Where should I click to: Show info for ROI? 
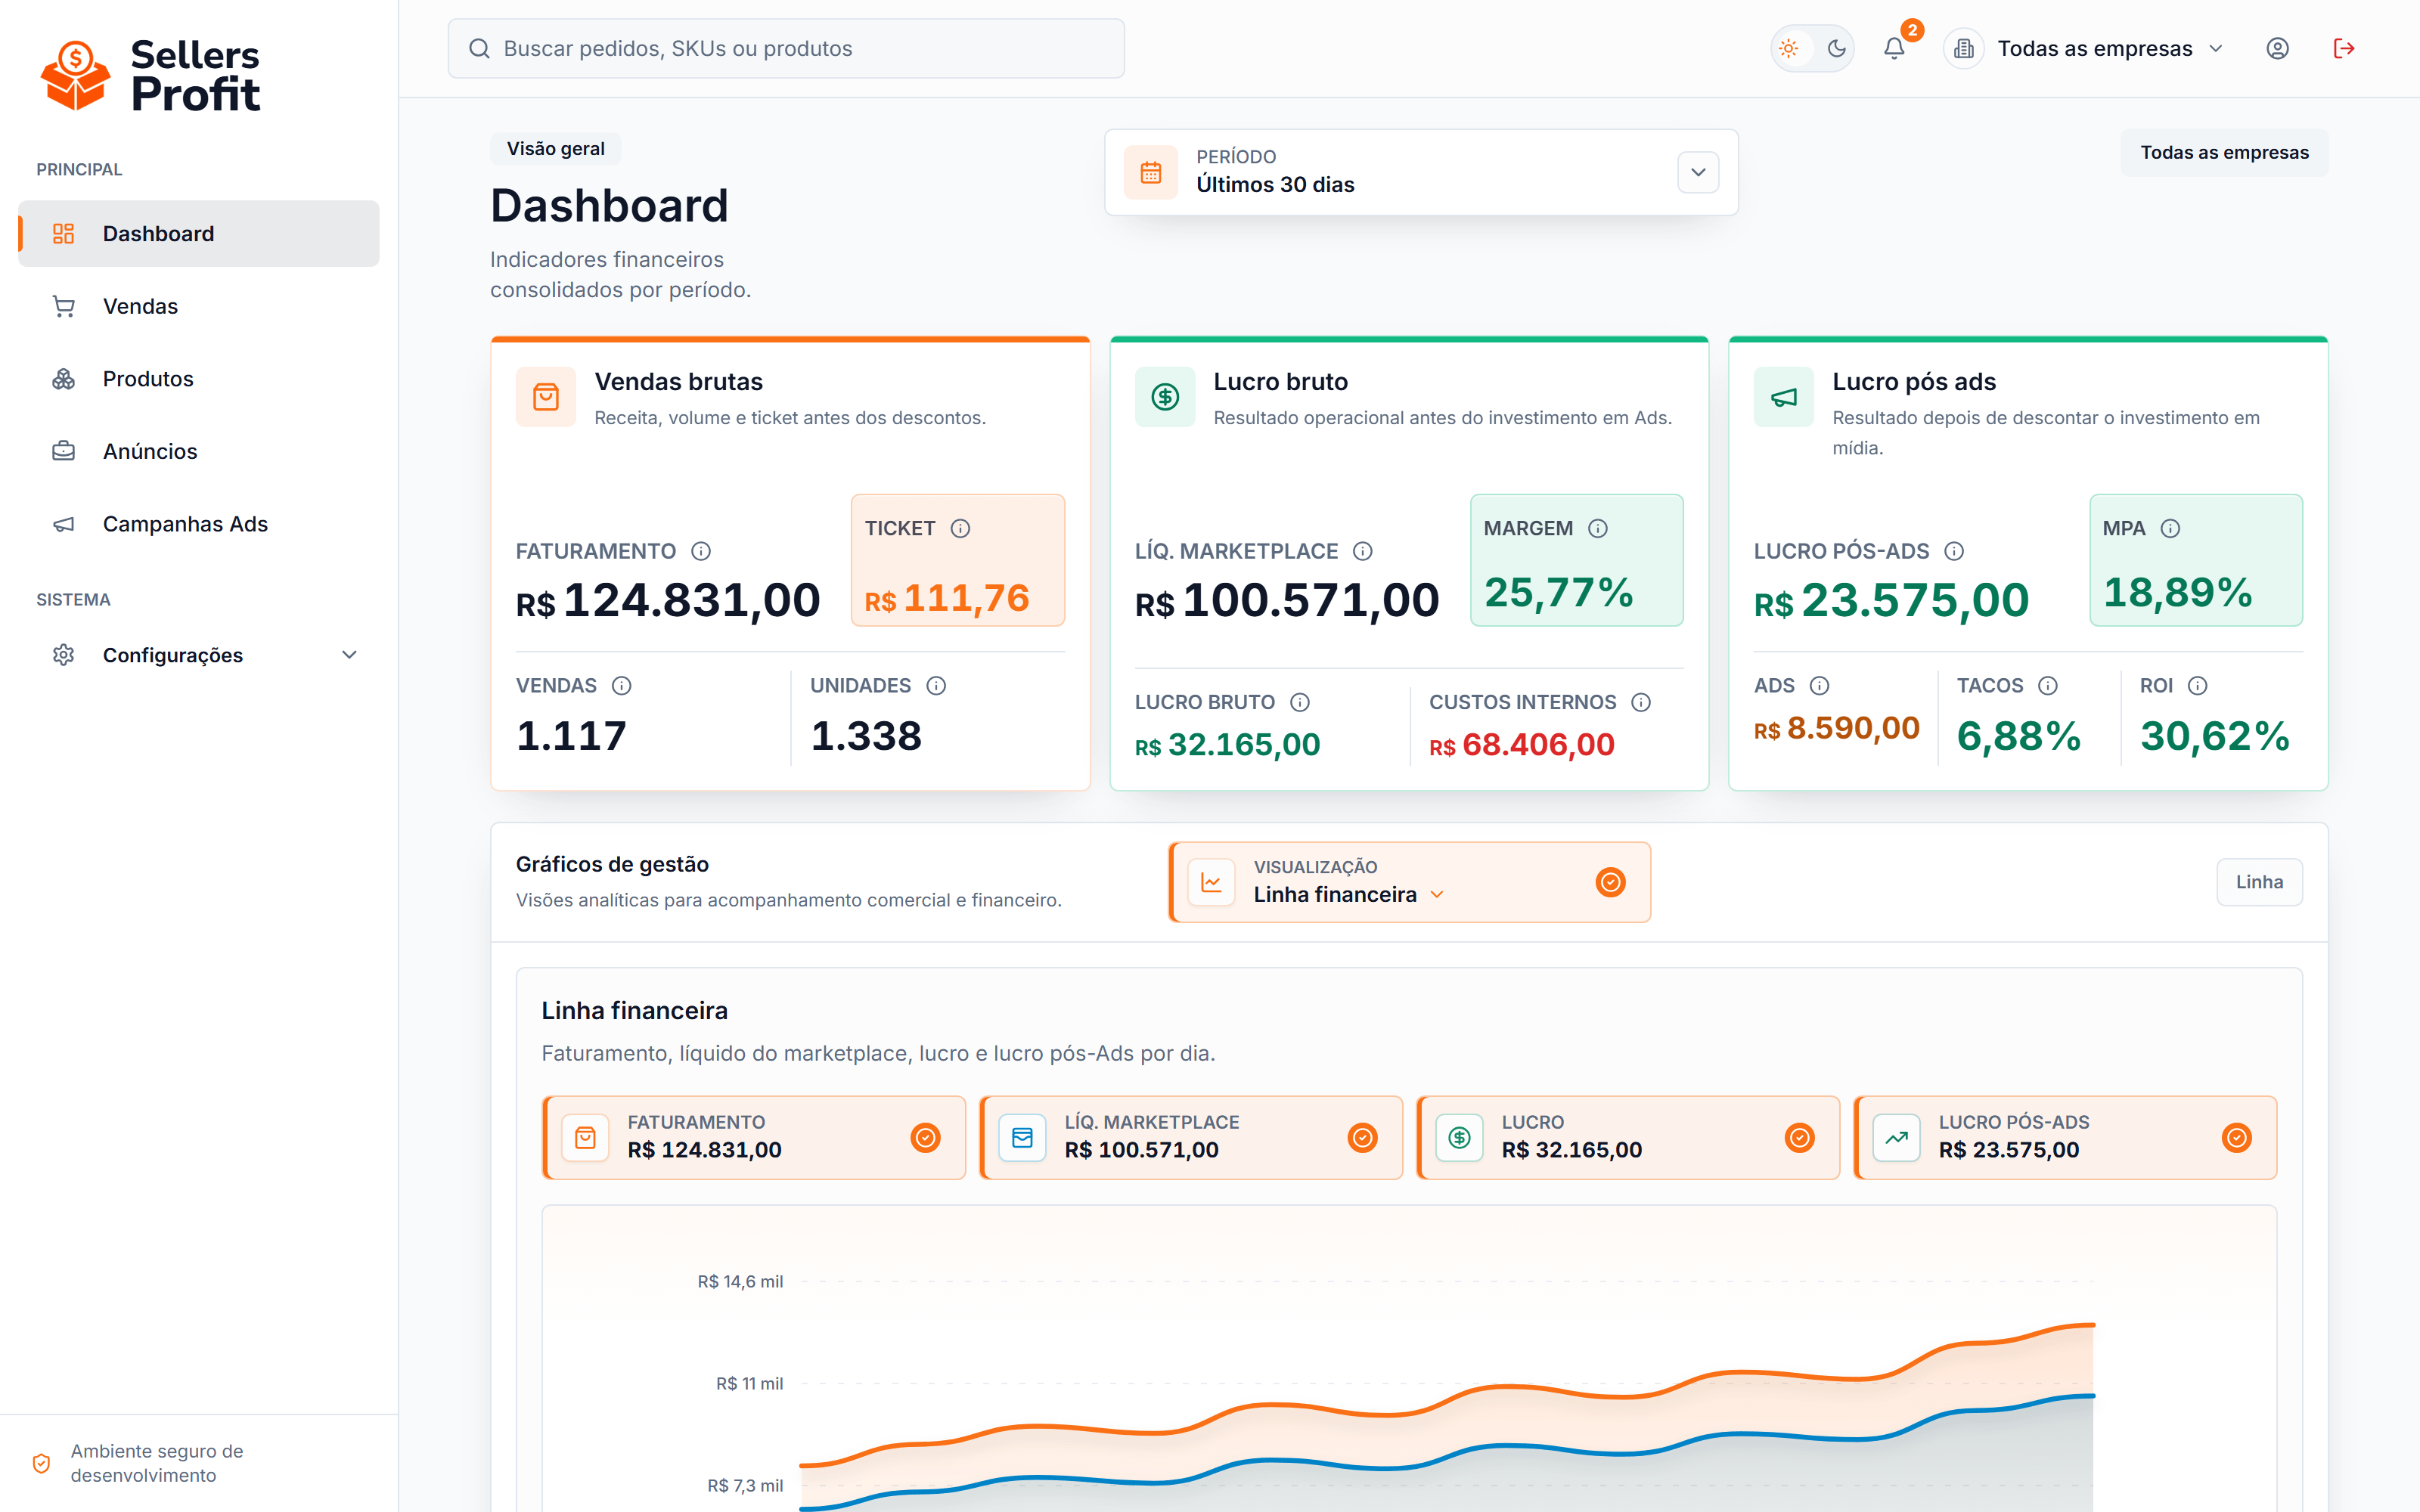click(x=2196, y=685)
